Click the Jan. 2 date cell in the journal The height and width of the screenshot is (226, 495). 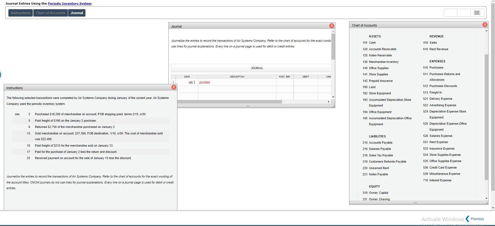point(187,82)
